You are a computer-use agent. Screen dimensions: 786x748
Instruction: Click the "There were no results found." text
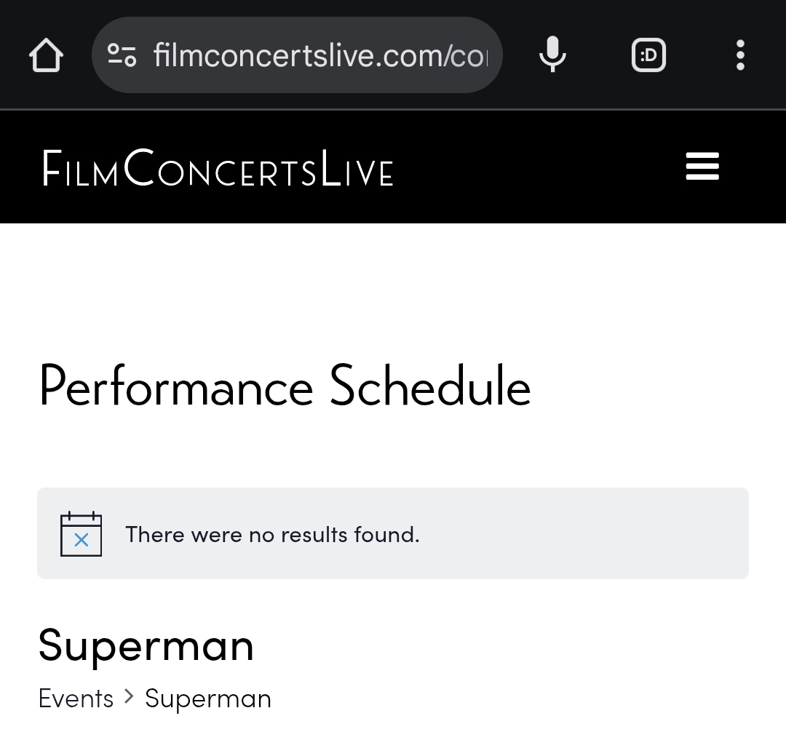pyautogui.click(x=272, y=535)
